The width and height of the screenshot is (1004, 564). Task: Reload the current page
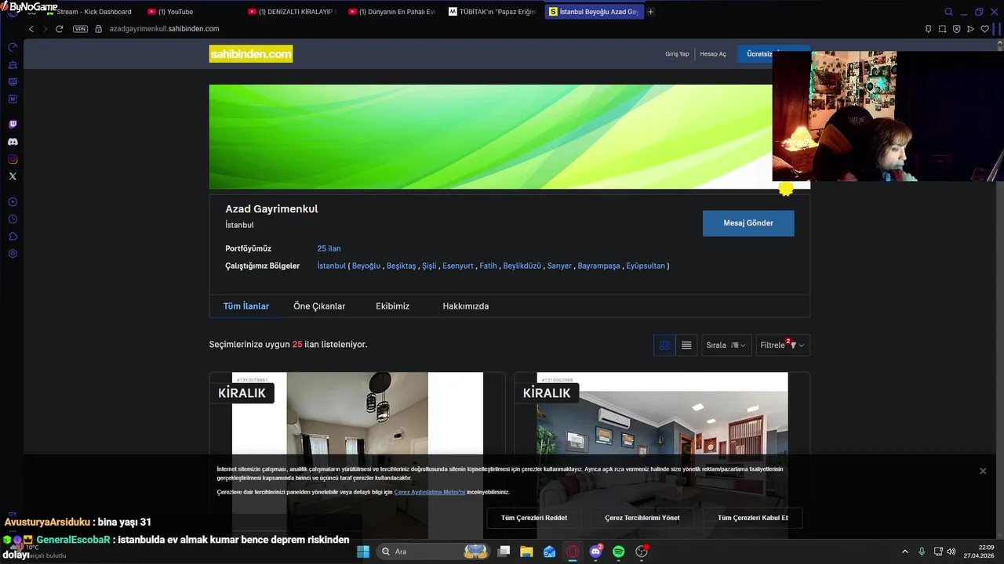click(59, 29)
